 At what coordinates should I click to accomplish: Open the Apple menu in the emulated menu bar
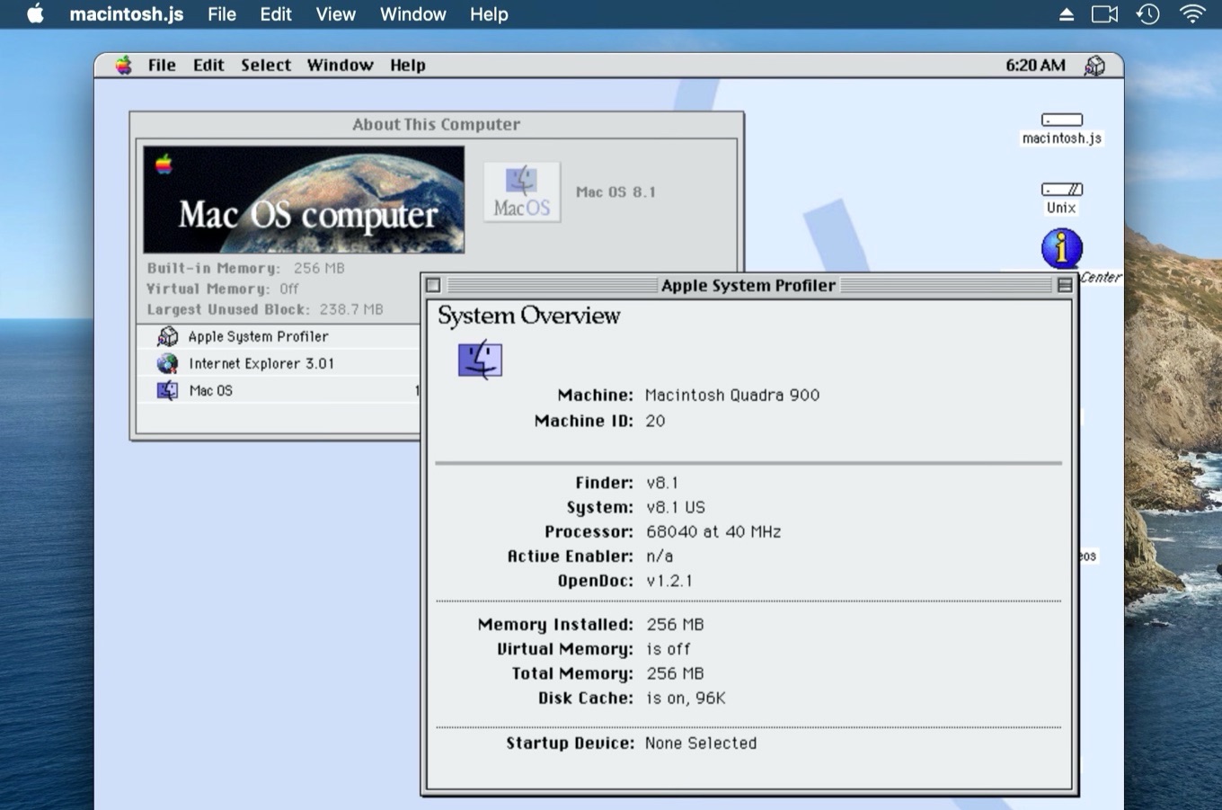point(121,65)
